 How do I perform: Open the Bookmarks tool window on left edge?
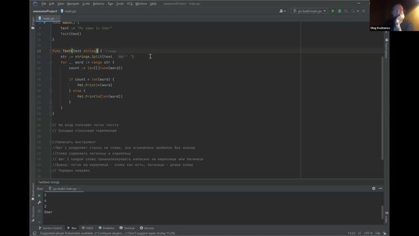(33, 191)
